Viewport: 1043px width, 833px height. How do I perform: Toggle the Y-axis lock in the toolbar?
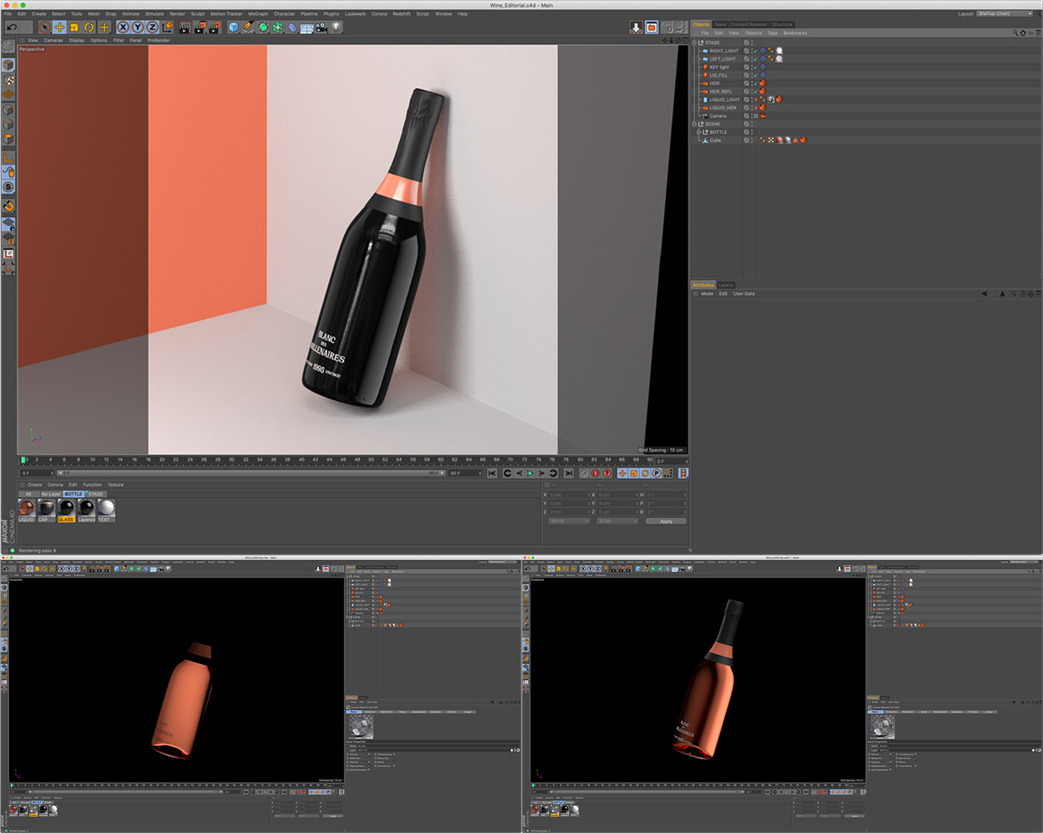coord(138,28)
